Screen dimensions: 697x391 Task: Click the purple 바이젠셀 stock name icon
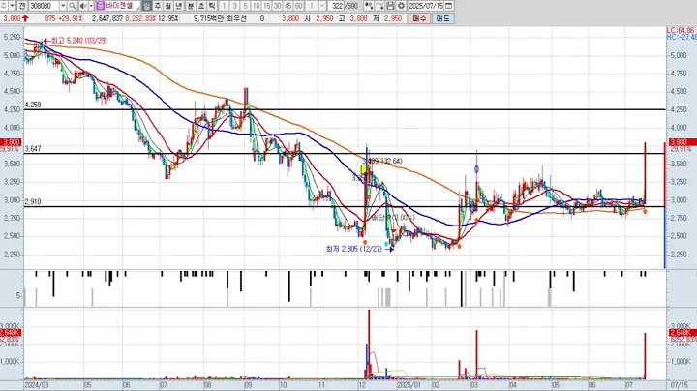[100, 6]
